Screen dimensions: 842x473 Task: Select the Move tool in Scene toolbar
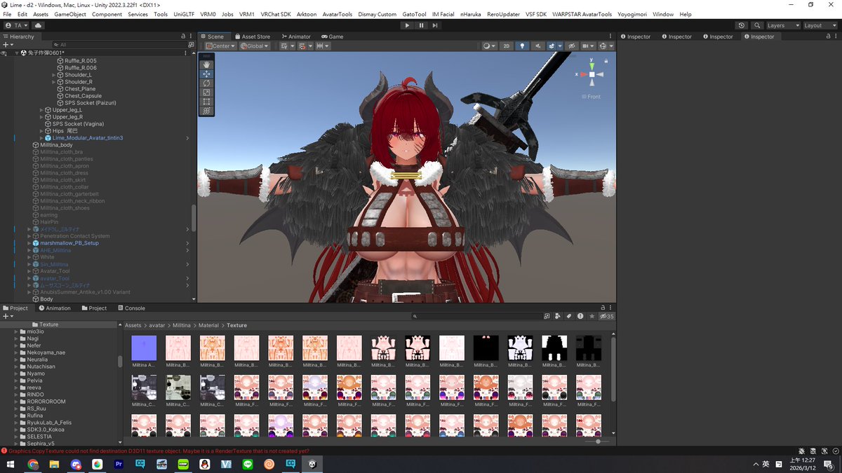pos(206,74)
